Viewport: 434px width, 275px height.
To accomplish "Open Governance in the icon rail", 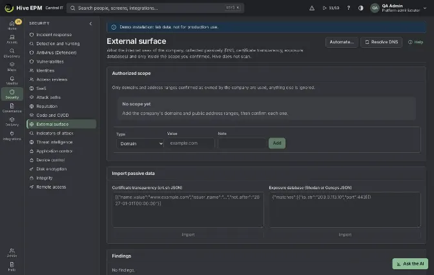I will [12, 108].
